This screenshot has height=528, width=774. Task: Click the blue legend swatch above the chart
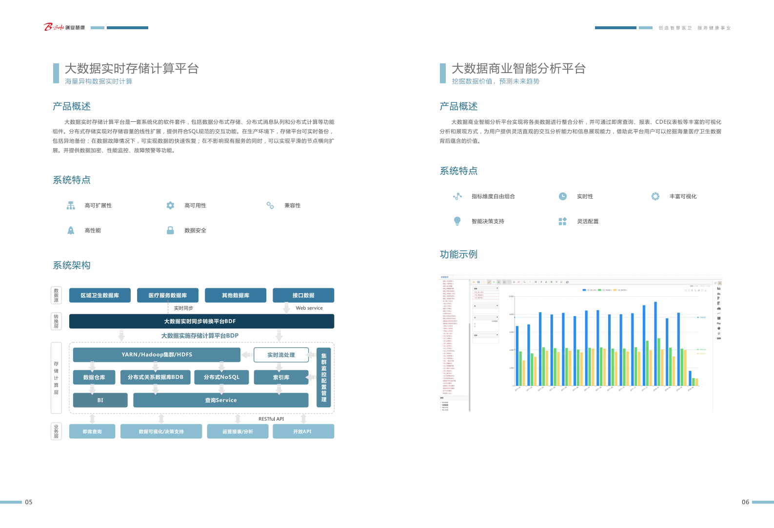coord(584,290)
